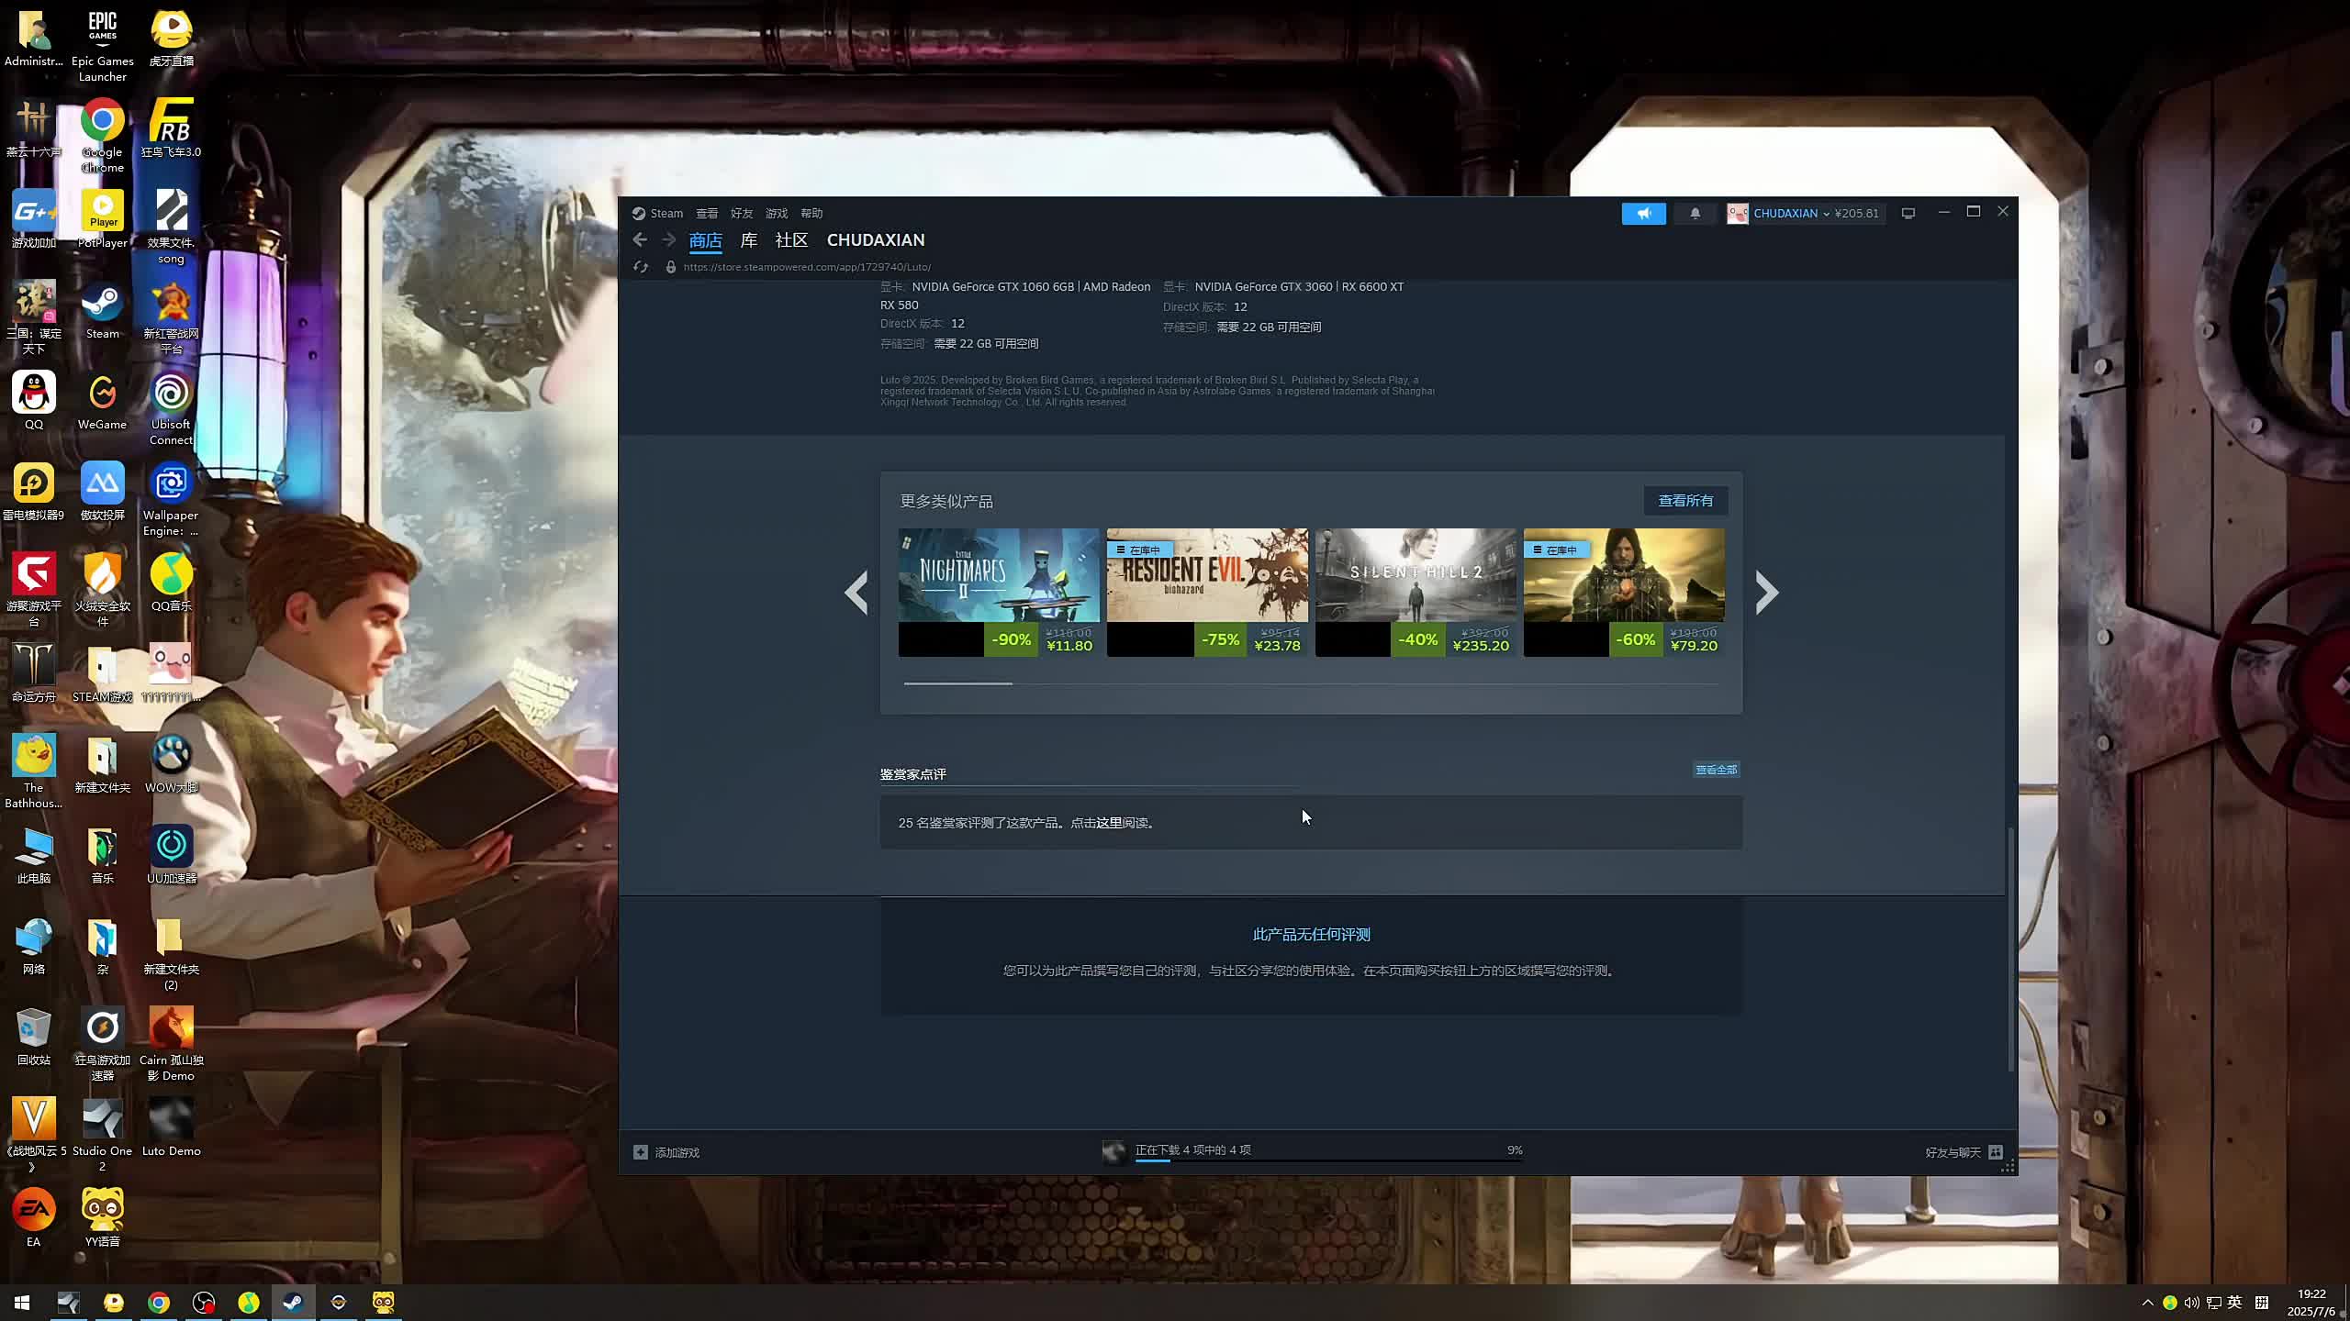The image size is (2350, 1321).
Task: Open the Studio One 2 desktop icon
Action: (x=102, y=1135)
